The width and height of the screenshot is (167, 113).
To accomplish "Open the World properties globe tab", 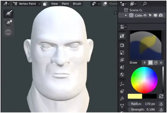I will click(x=122, y=75).
